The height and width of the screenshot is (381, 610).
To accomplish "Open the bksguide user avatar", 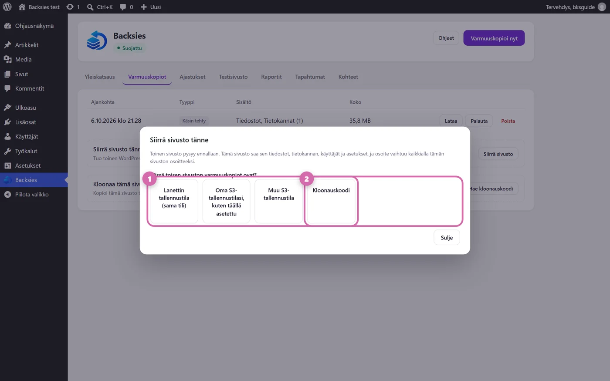I will [602, 7].
